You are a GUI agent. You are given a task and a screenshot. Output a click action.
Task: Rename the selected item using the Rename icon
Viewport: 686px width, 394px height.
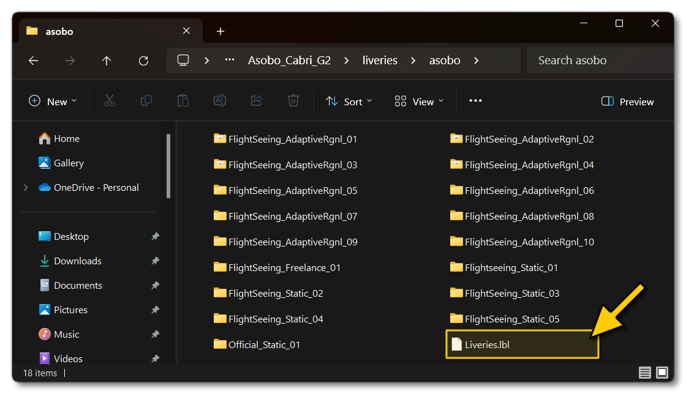coord(220,101)
